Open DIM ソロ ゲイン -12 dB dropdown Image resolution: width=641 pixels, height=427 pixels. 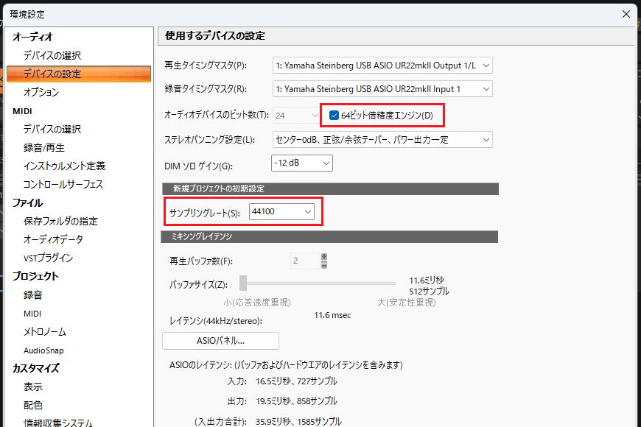click(302, 163)
